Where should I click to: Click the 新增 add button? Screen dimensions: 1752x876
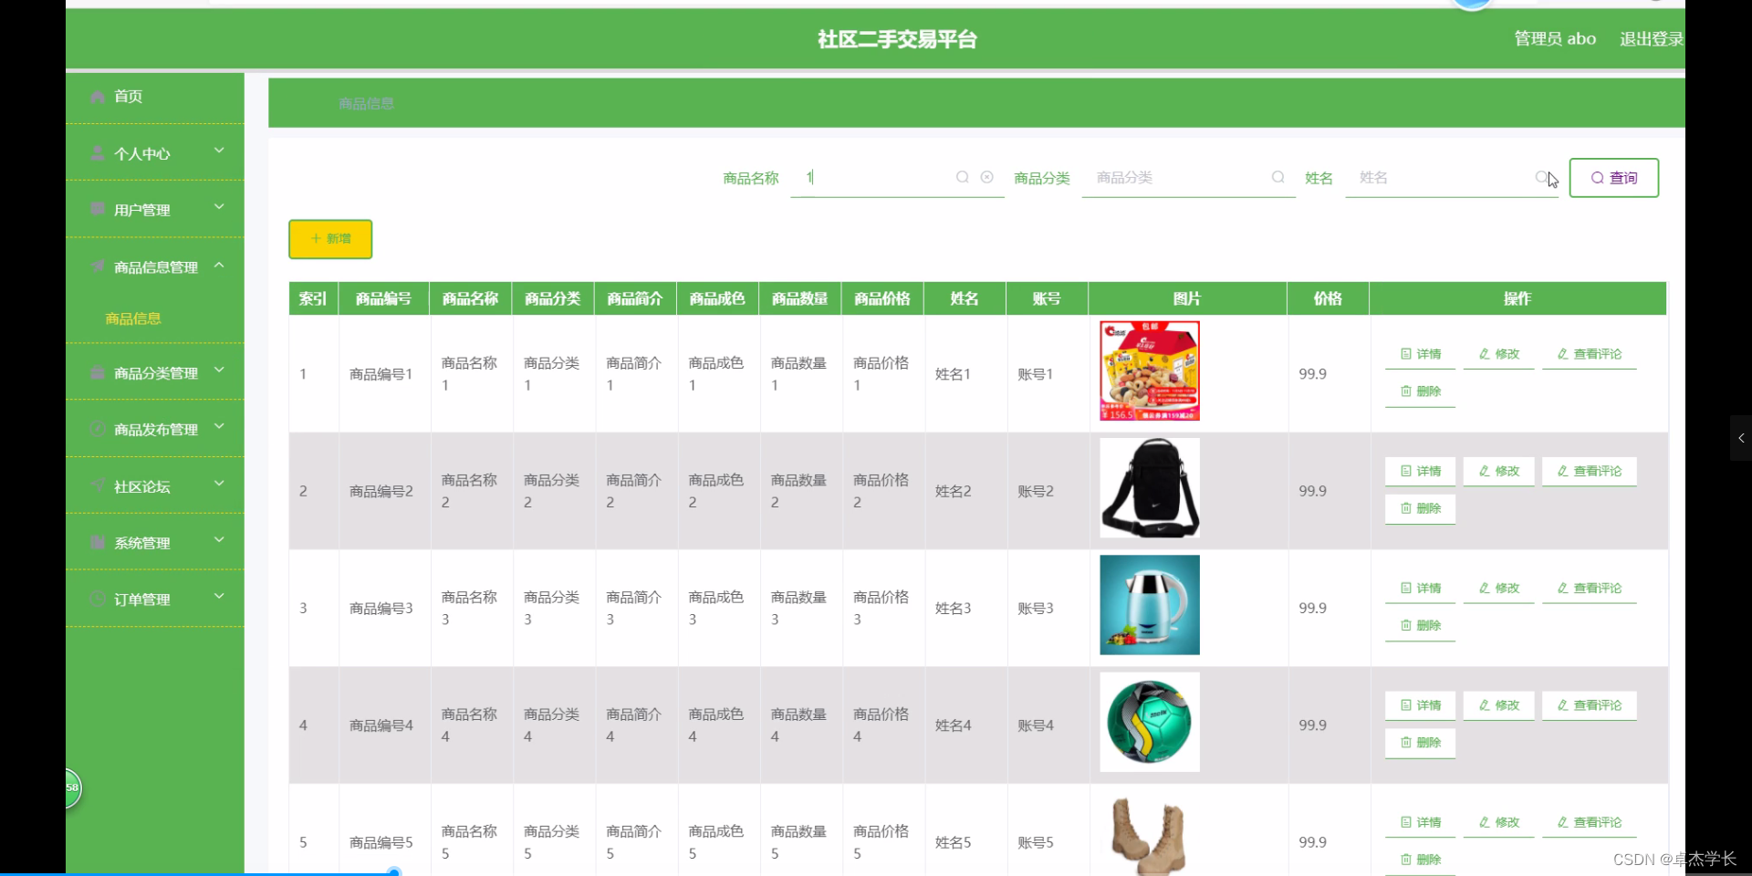click(x=329, y=239)
